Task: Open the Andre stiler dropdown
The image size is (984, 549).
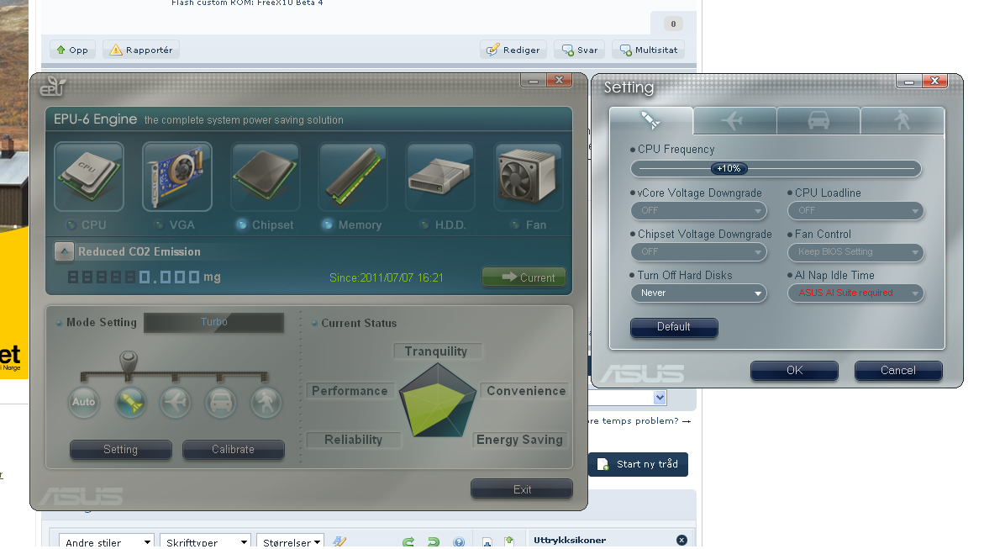Action: (x=106, y=541)
